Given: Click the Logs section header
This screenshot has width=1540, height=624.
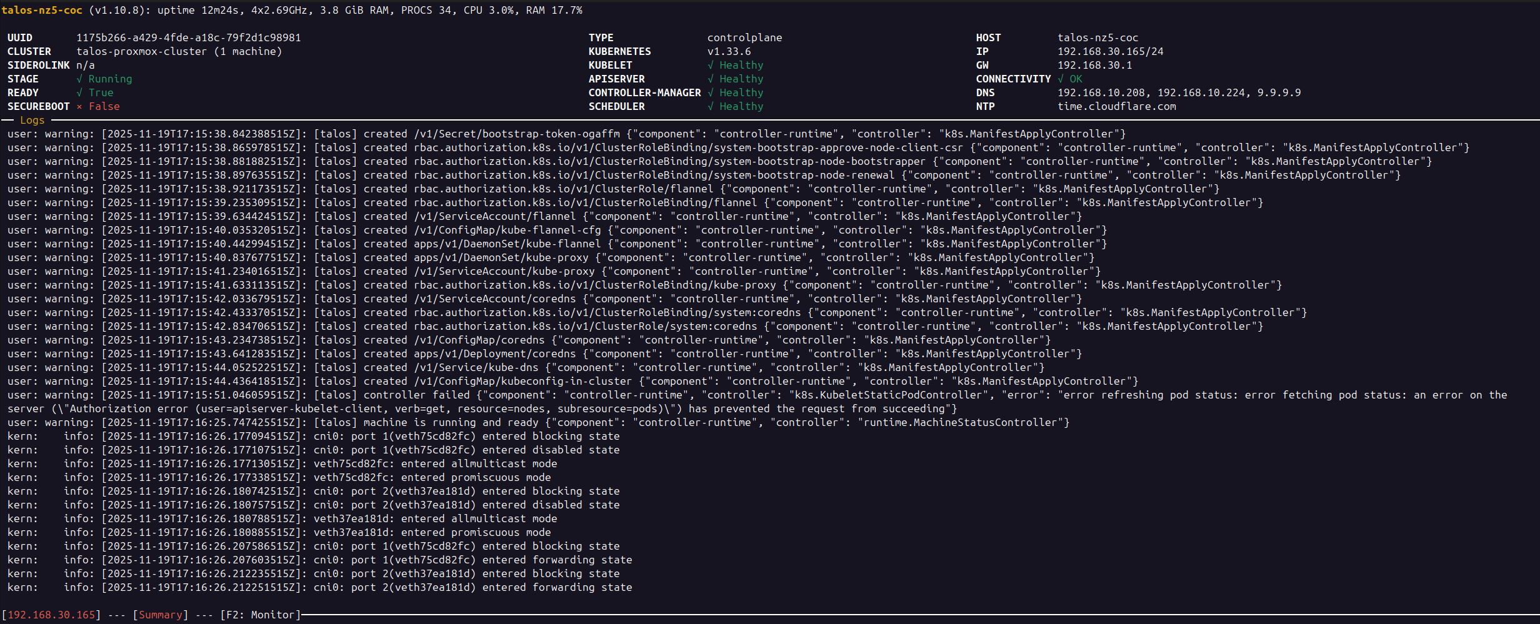Looking at the screenshot, I should click(32, 120).
